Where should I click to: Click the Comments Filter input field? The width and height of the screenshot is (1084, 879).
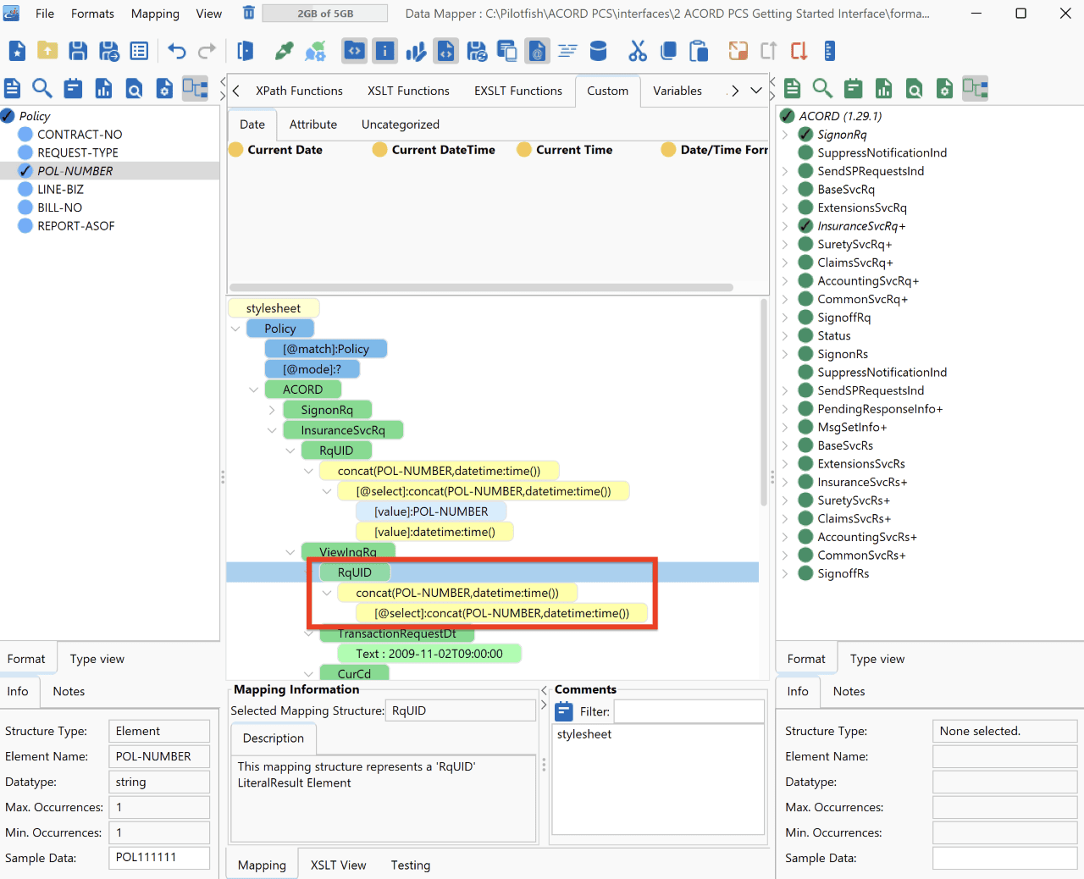coord(689,711)
